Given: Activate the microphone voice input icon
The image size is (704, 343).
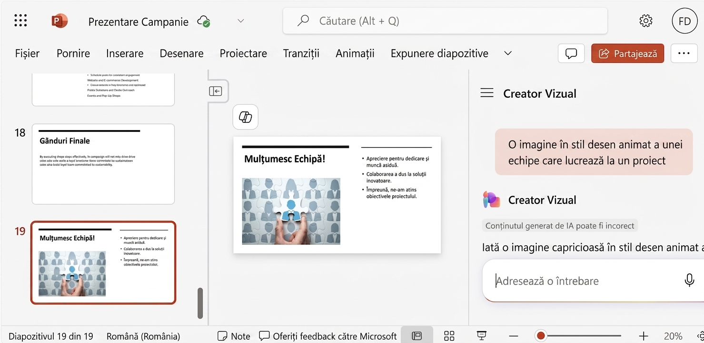Looking at the screenshot, I should (x=689, y=280).
